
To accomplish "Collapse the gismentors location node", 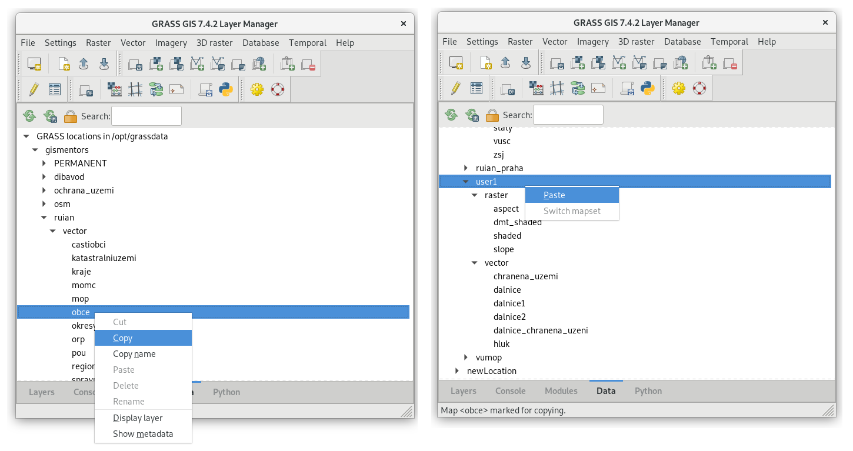I will click(x=35, y=150).
